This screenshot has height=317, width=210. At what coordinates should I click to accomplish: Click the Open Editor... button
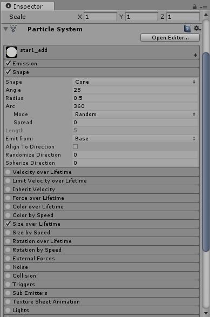point(170,38)
